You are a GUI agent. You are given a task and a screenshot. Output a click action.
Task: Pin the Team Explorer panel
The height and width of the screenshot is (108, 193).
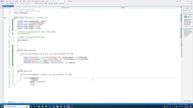tap(190, 6)
